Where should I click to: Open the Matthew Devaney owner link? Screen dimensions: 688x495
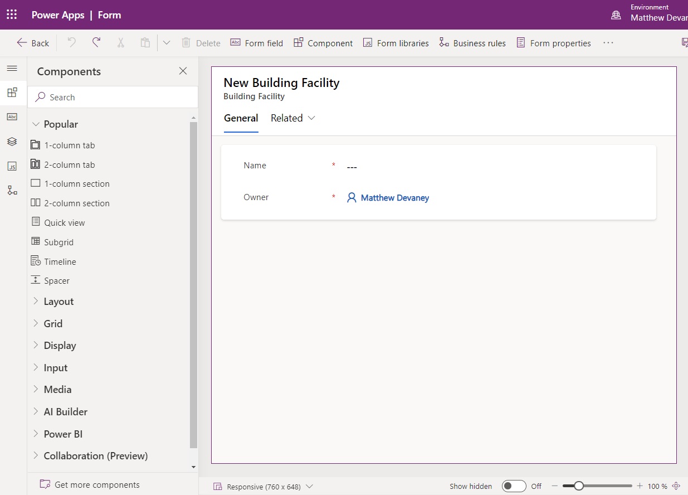tap(394, 197)
